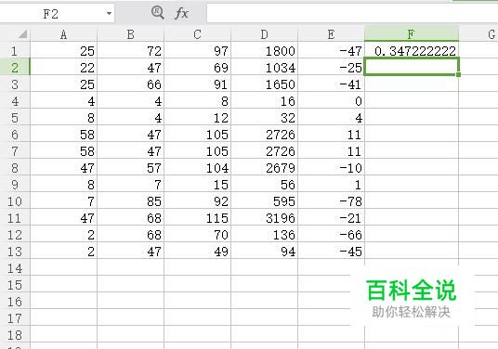Viewport: 498px width, 349px height.
Task: Click cell C9 with value 15
Action: point(198,185)
